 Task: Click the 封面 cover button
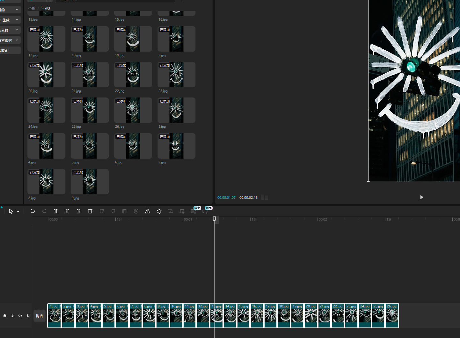[40, 316]
